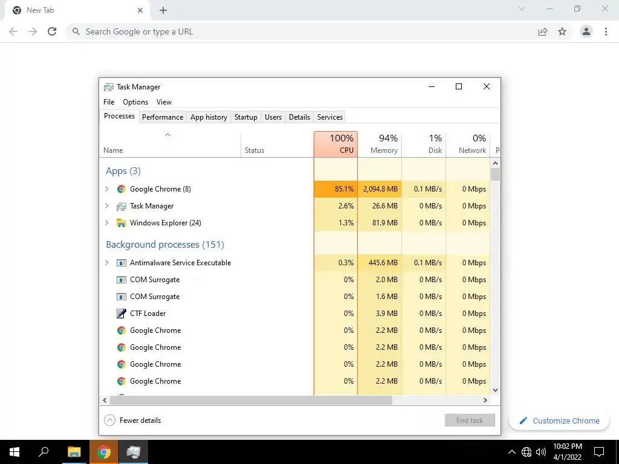619x464 pixels.
Task: Click Customize Chrome button
Action: tap(559, 420)
